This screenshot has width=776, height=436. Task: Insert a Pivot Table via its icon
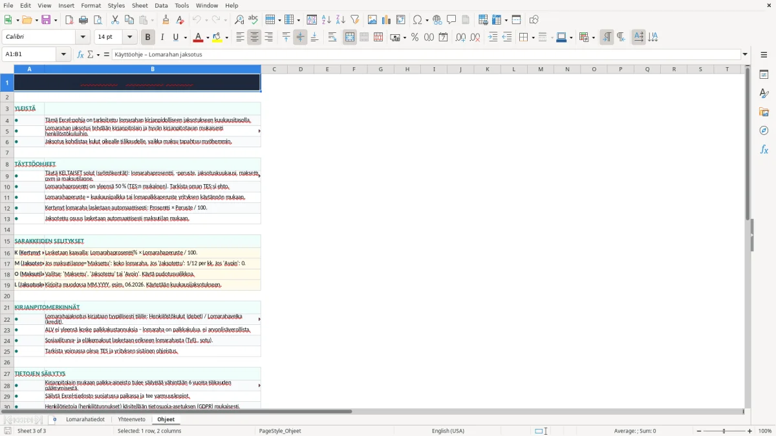(x=401, y=20)
